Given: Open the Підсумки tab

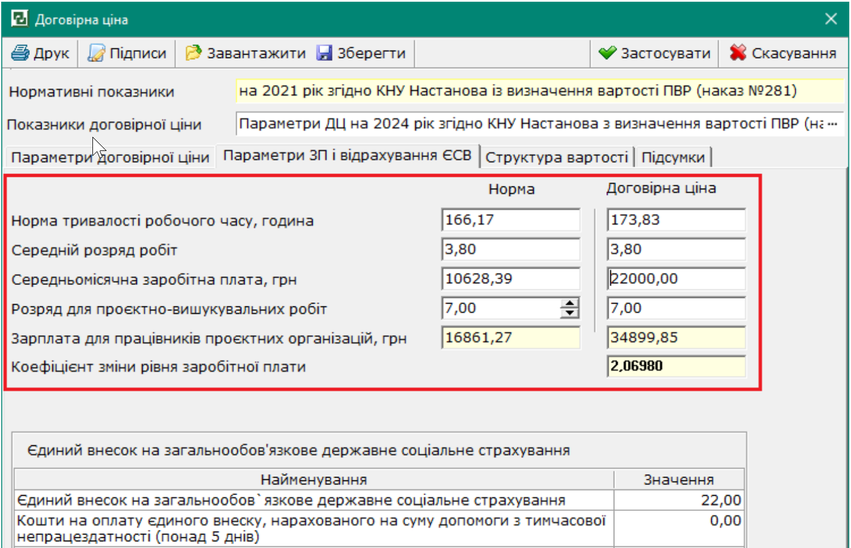Looking at the screenshot, I should pos(673,157).
